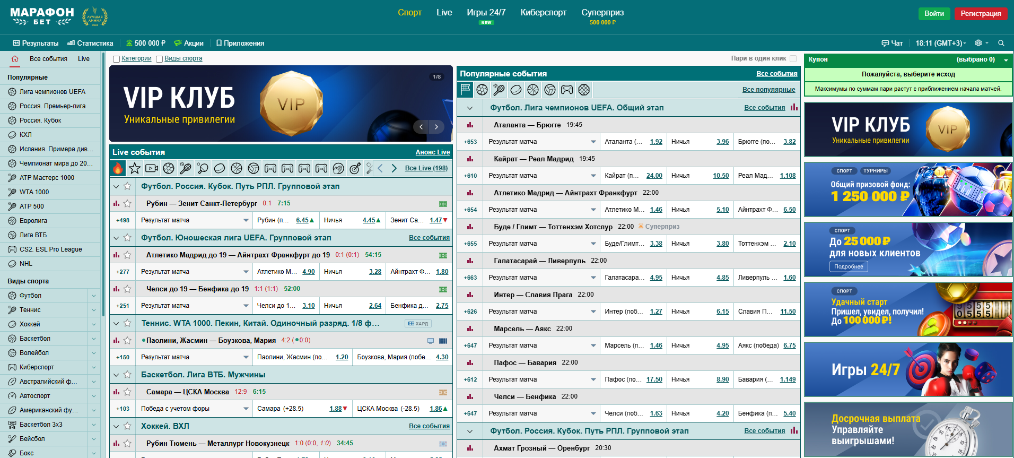1014x458 pixels.
Task: Advance the VIP Клуб banner to next slide
Action: (x=436, y=127)
